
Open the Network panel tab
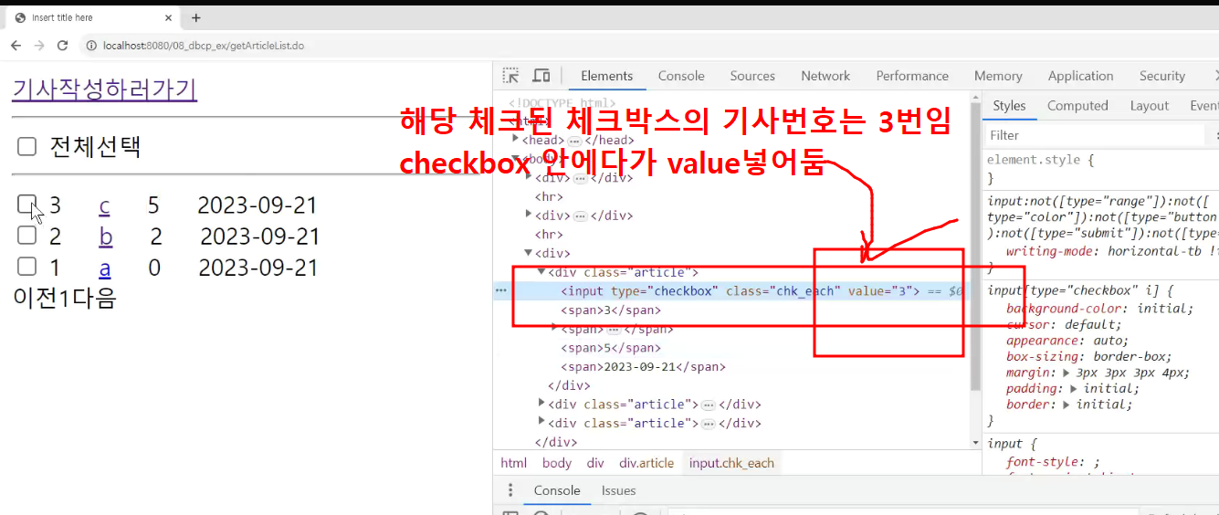[x=825, y=76]
